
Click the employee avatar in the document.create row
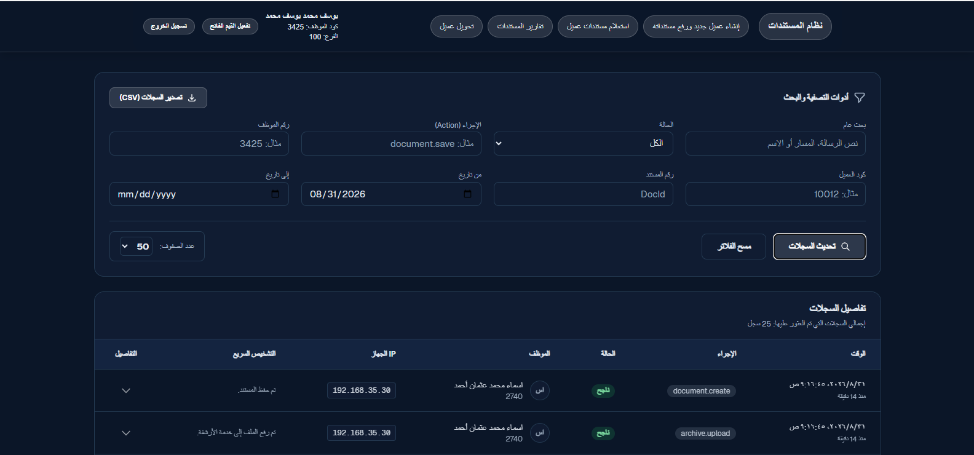click(540, 390)
